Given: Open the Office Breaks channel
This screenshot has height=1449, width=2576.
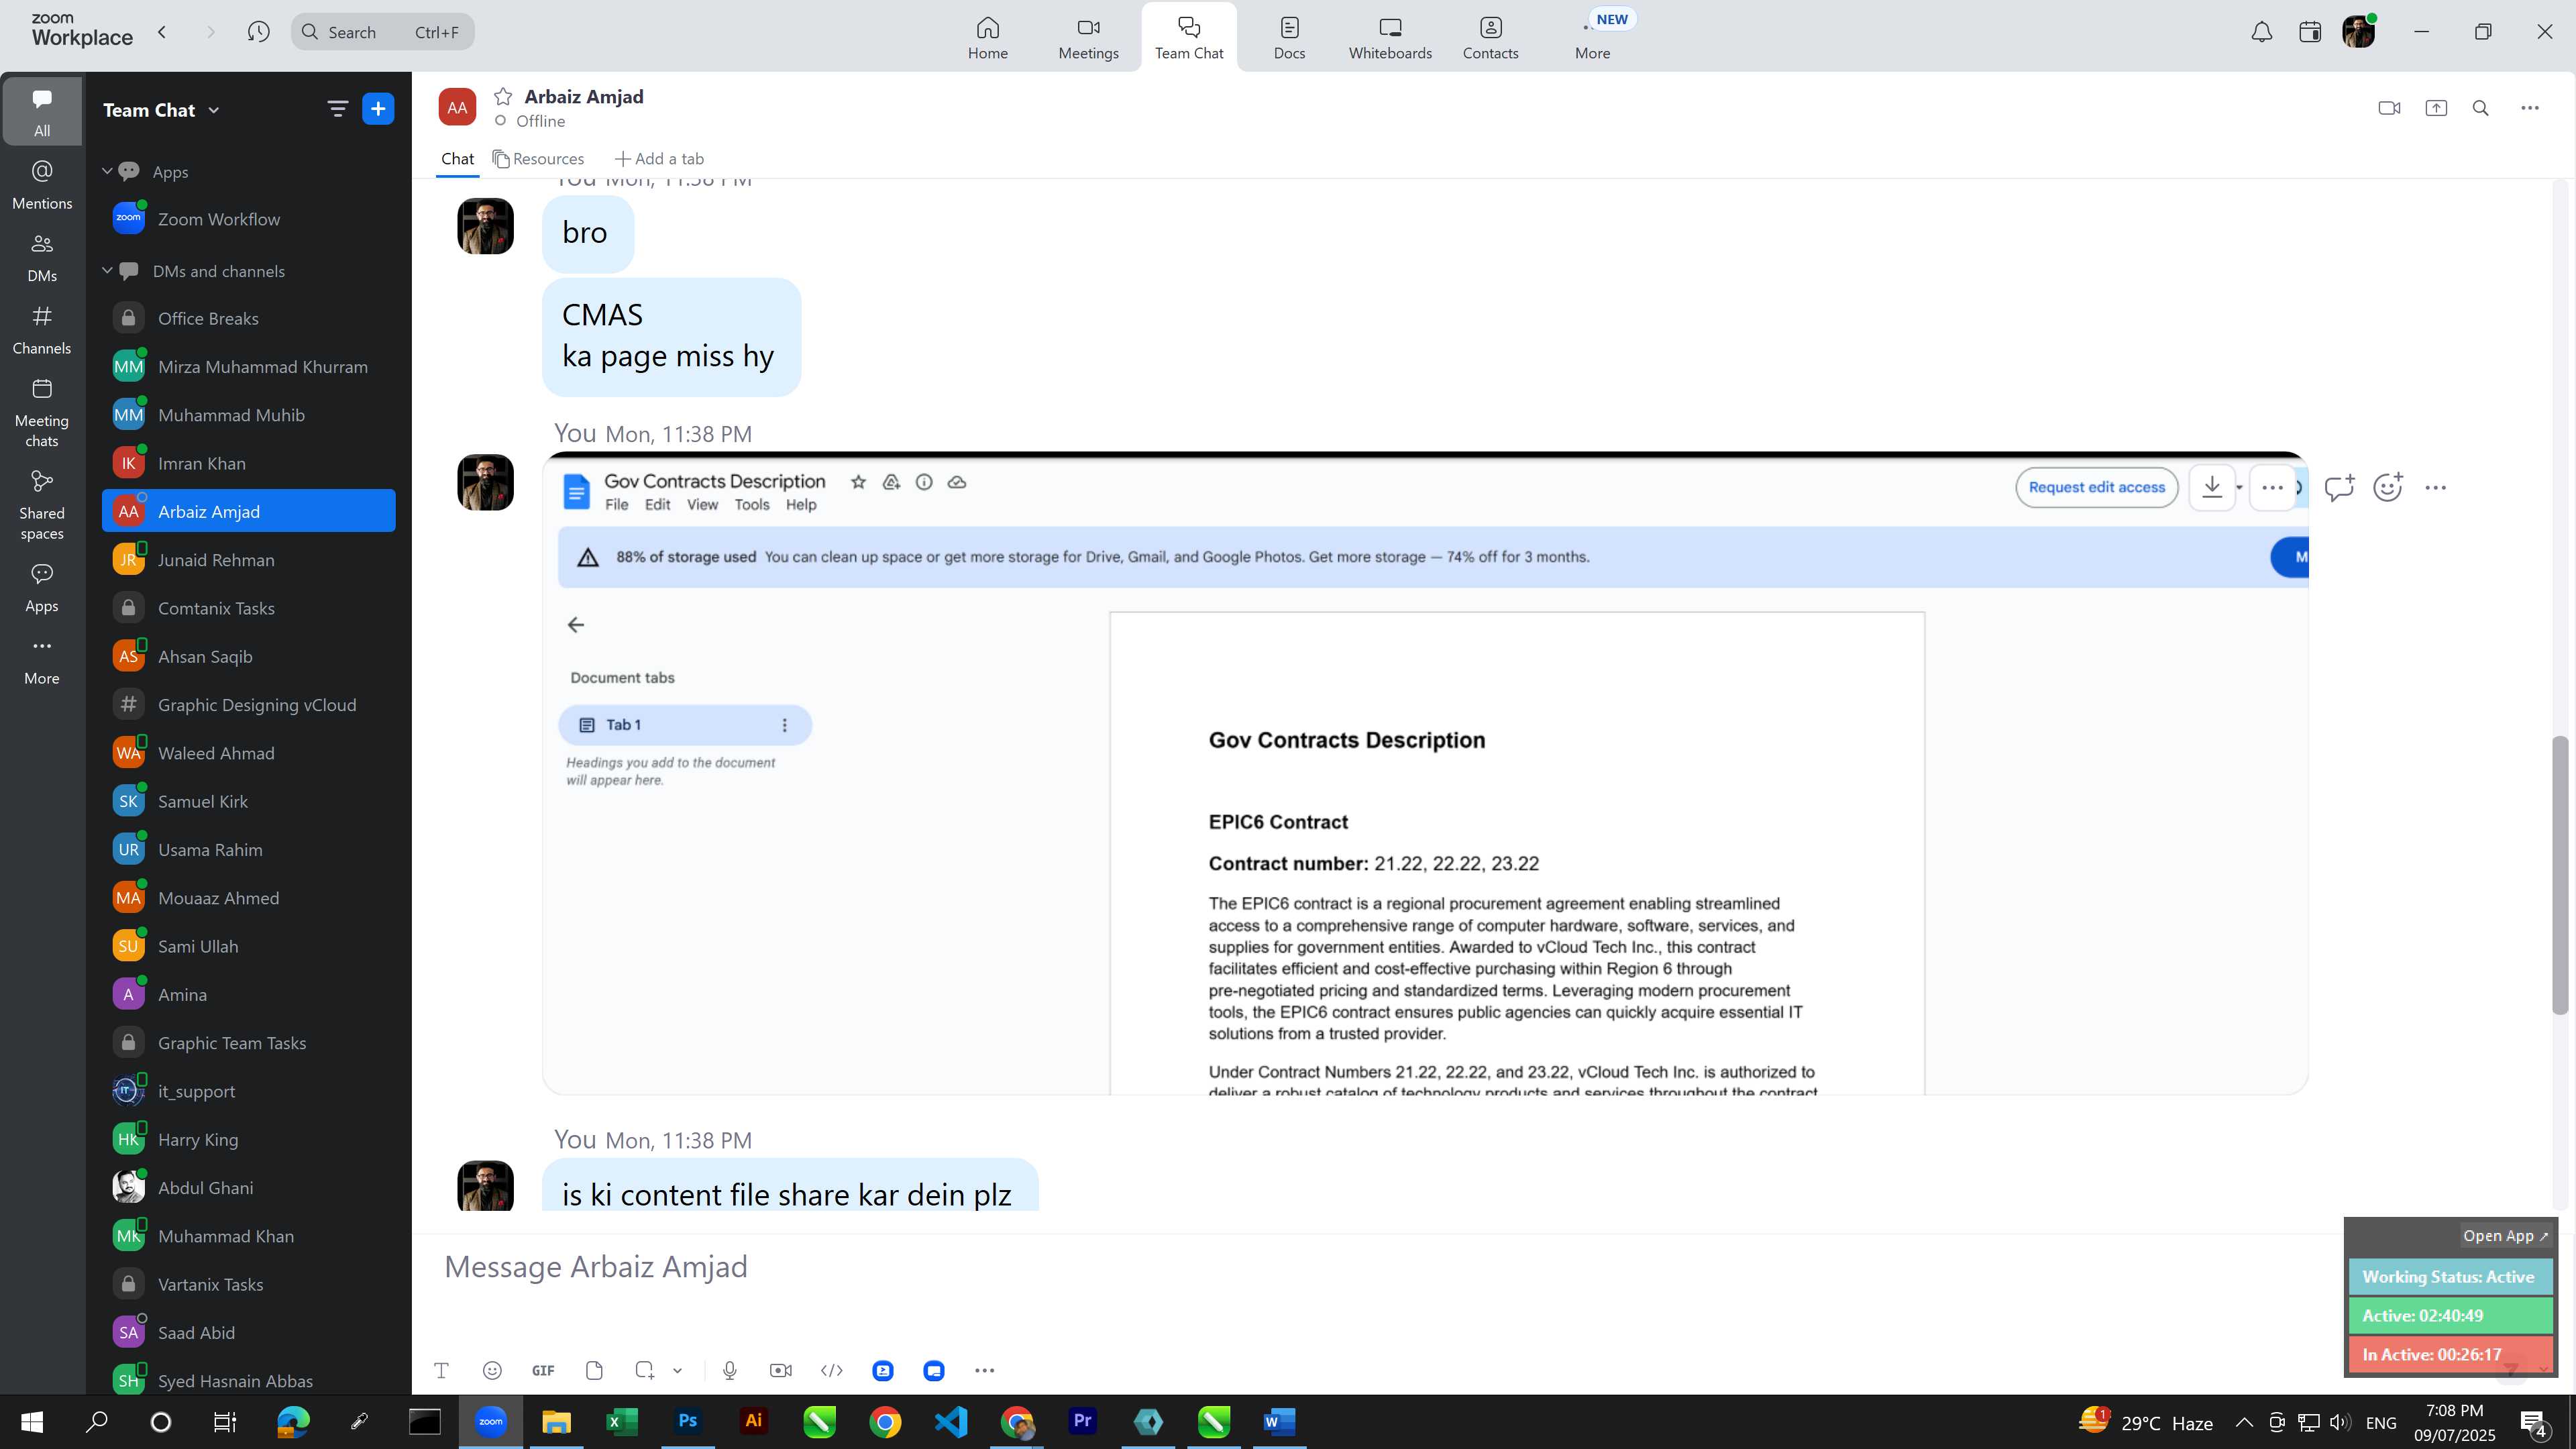Looking at the screenshot, I should point(248,318).
